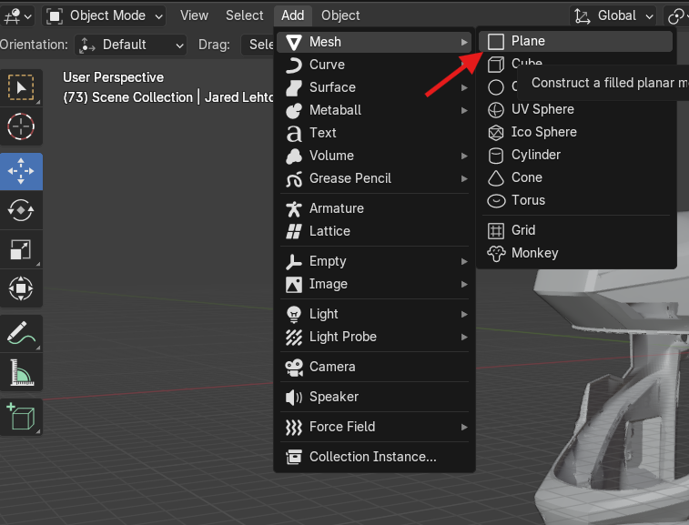Add a Plane mesh
The height and width of the screenshot is (525, 689).
pyautogui.click(x=575, y=41)
